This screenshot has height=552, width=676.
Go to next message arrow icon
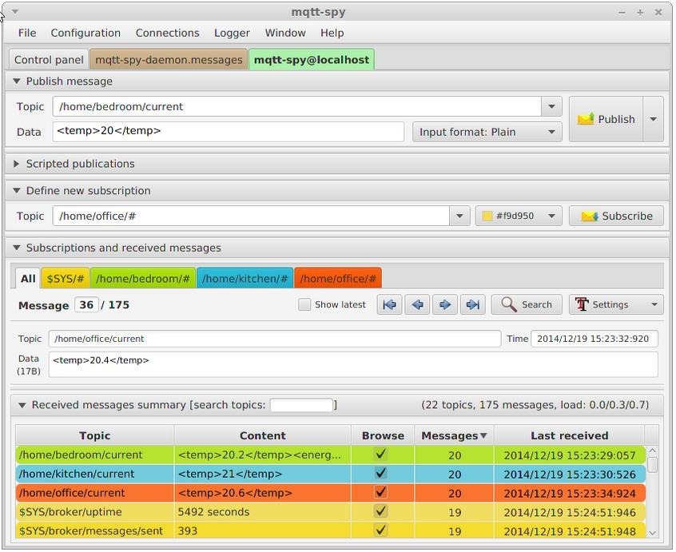[x=445, y=304]
